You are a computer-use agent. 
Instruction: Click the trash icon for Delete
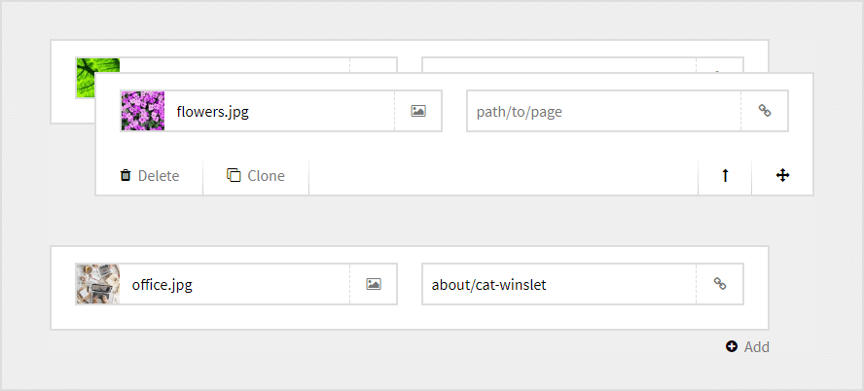pos(126,176)
